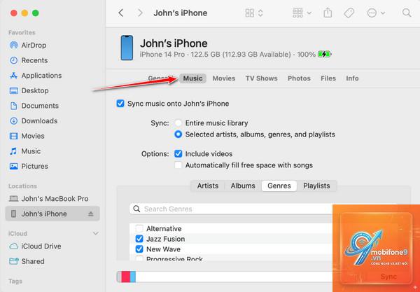Click the Search Genres field
420x292 pixels.
pos(231,209)
